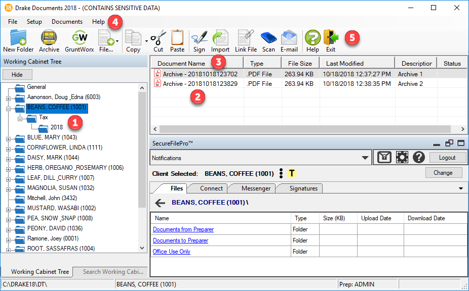469x291 pixels.
Task: Open the green Help toolbar icon
Action: pyautogui.click(x=312, y=41)
